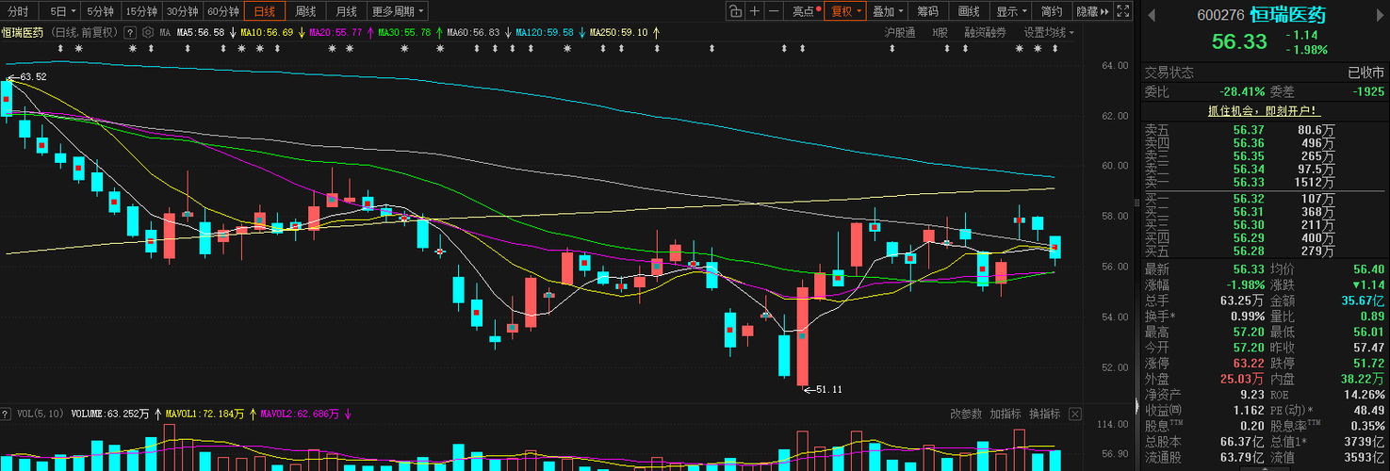Click 改参数 link
The width and height of the screenshot is (1390, 471).
966,414
